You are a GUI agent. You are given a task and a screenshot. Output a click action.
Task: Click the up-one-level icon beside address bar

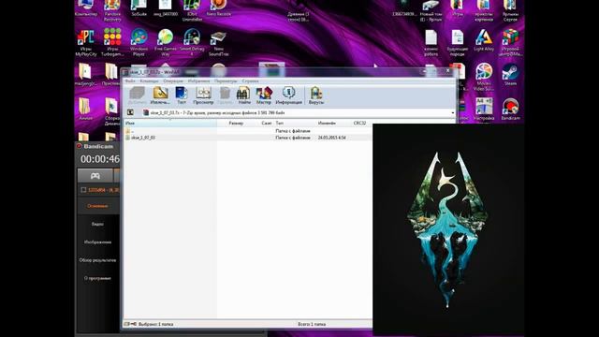[x=130, y=112]
